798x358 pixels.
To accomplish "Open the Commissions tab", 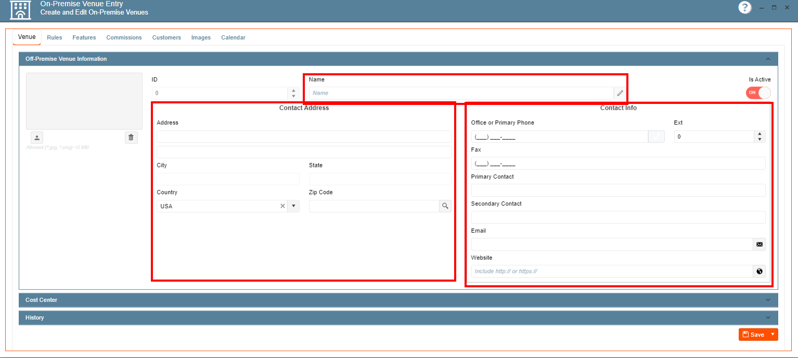I will tap(124, 37).
